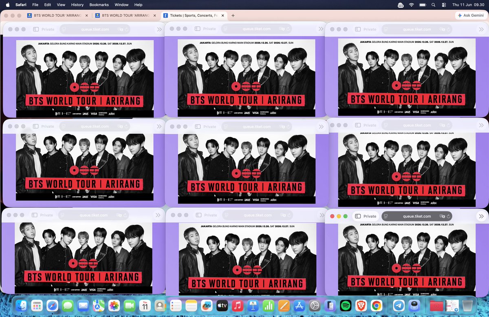Open the App Store from the Dock
Image resolution: width=489 pixels, height=317 pixels.
click(x=298, y=305)
